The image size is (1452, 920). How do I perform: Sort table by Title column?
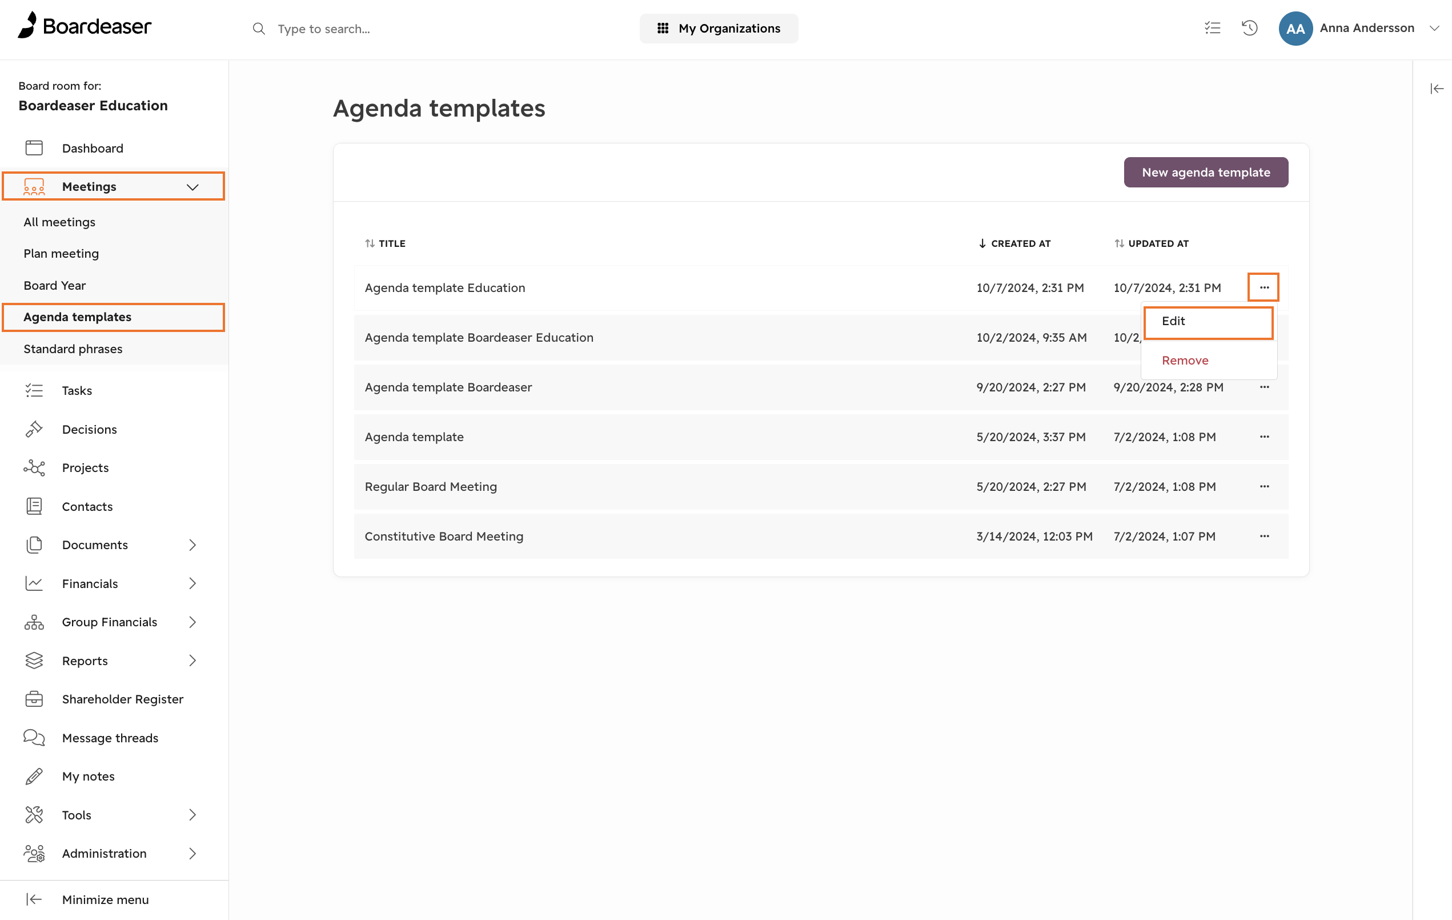pos(386,244)
